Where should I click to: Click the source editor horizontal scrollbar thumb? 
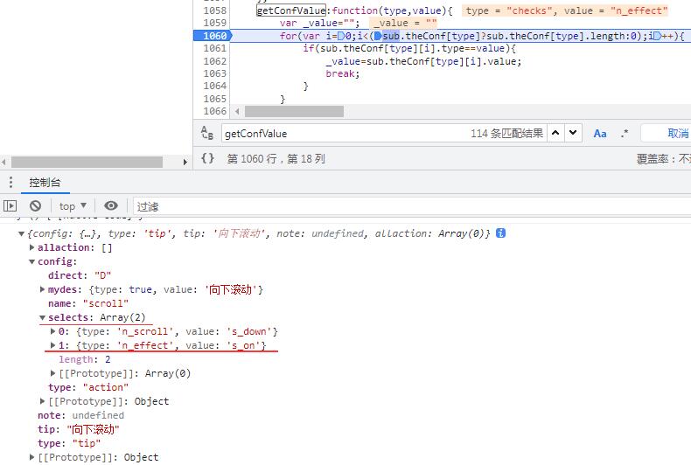294,111
